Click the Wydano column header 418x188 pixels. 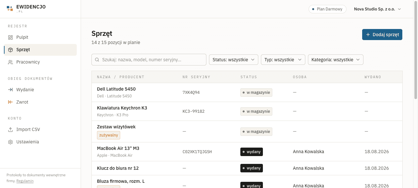point(373,77)
